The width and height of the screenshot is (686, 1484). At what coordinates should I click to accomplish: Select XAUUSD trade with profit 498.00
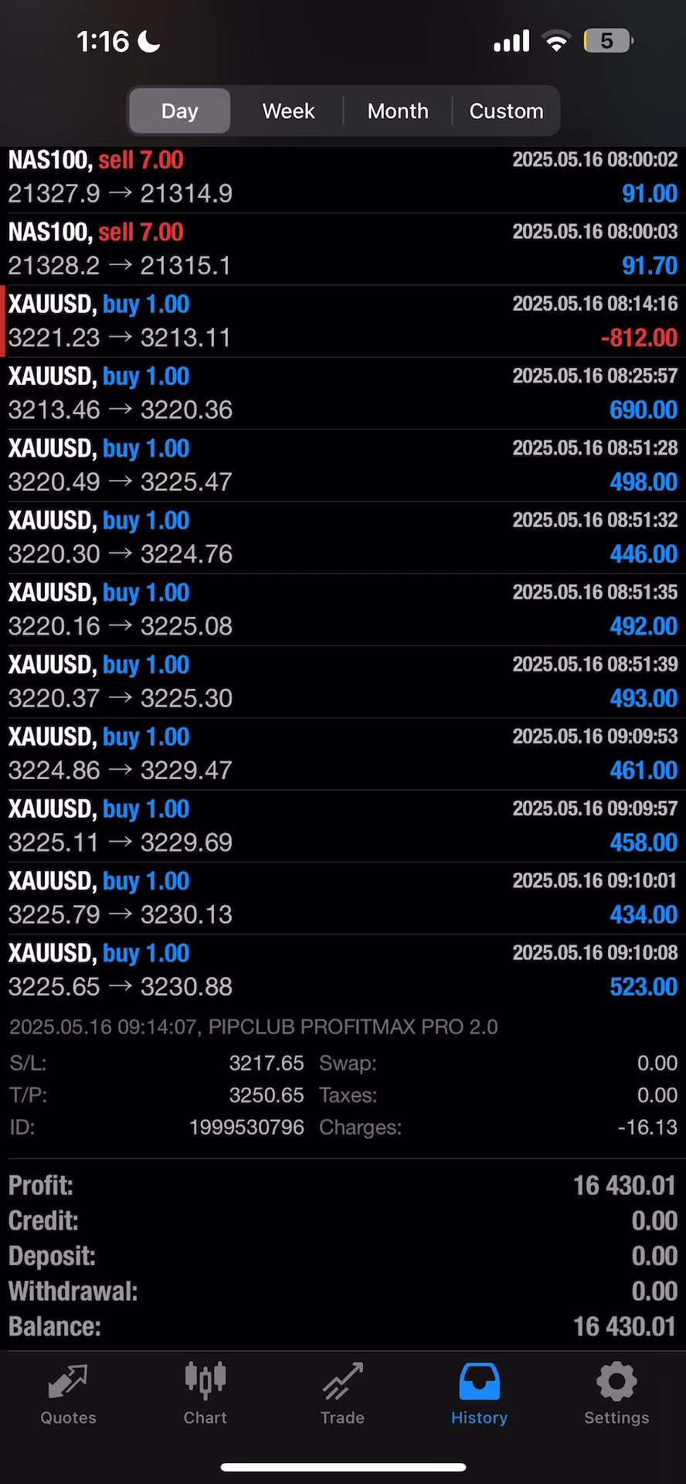(x=343, y=465)
